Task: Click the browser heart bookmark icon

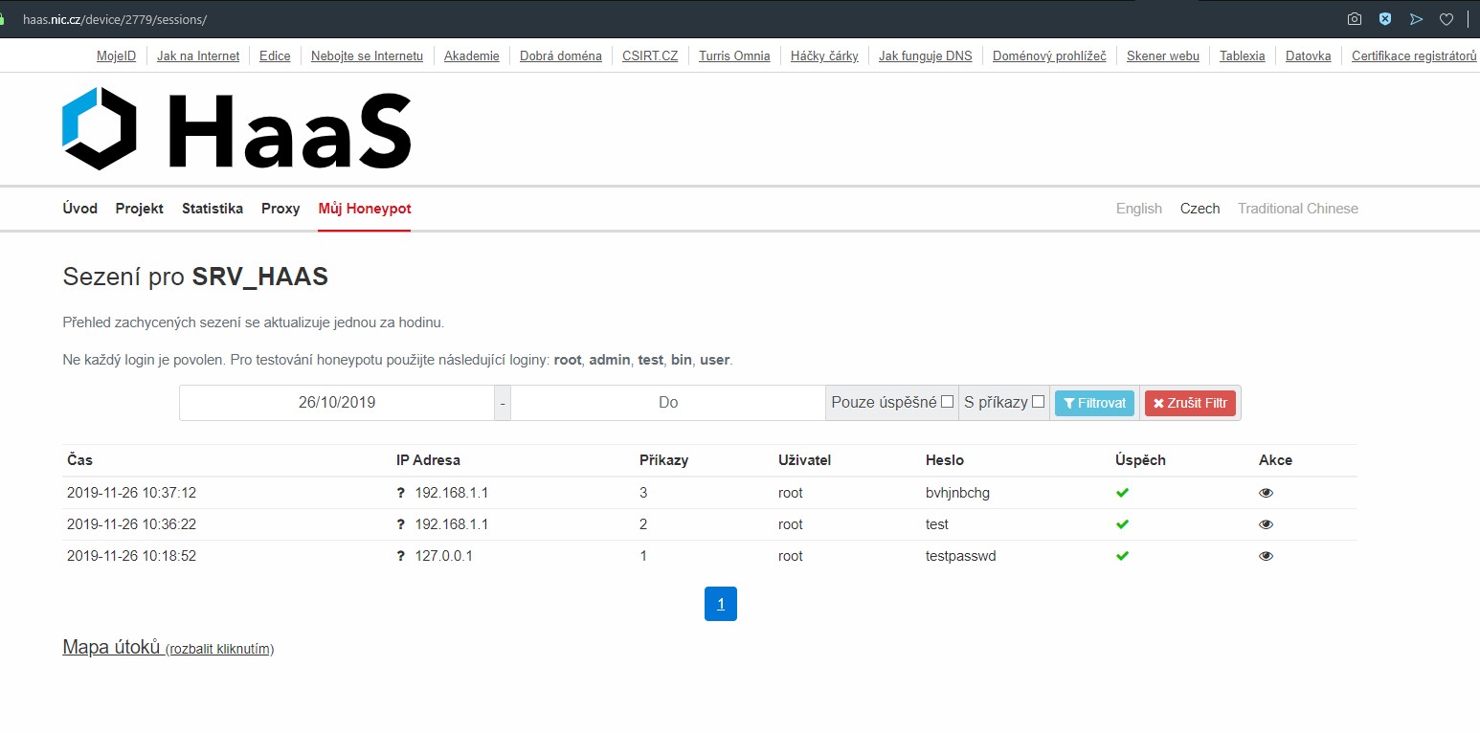Action: tap(1446, 19)
